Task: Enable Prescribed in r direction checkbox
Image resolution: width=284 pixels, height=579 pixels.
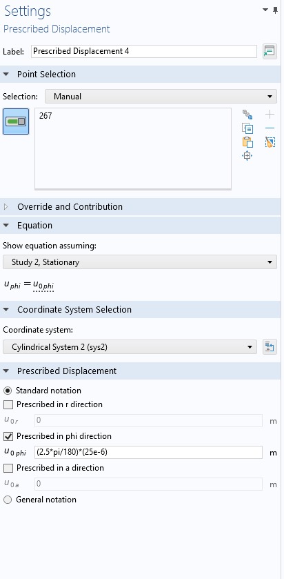Action: (x=8, y=404)
